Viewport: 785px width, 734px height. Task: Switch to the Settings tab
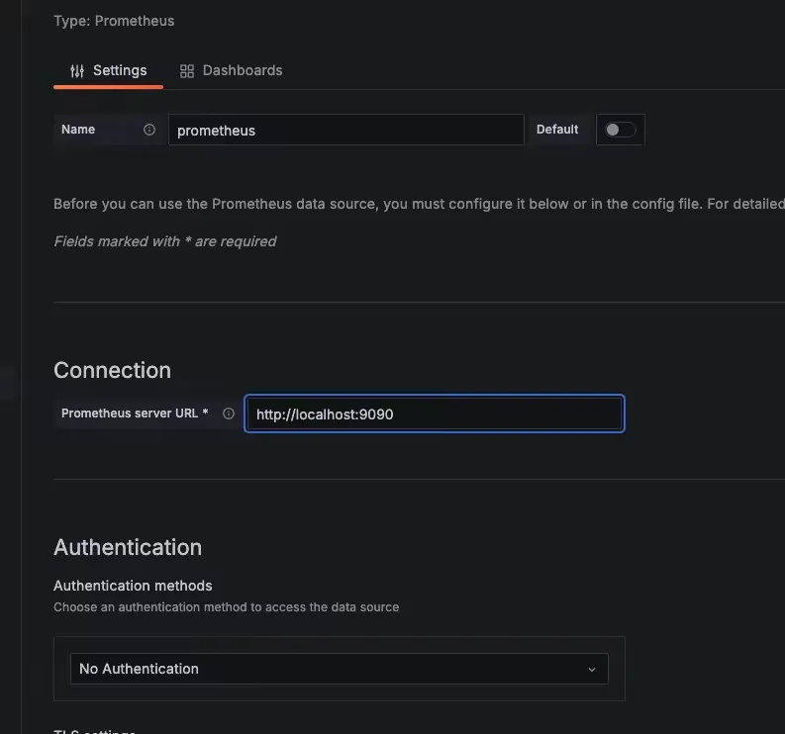[x=109, y=71]
